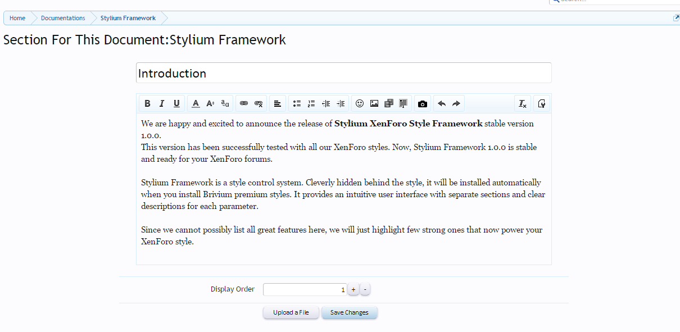Open the text alignment option
Screen dimensions: 680x332
[278, 103]
